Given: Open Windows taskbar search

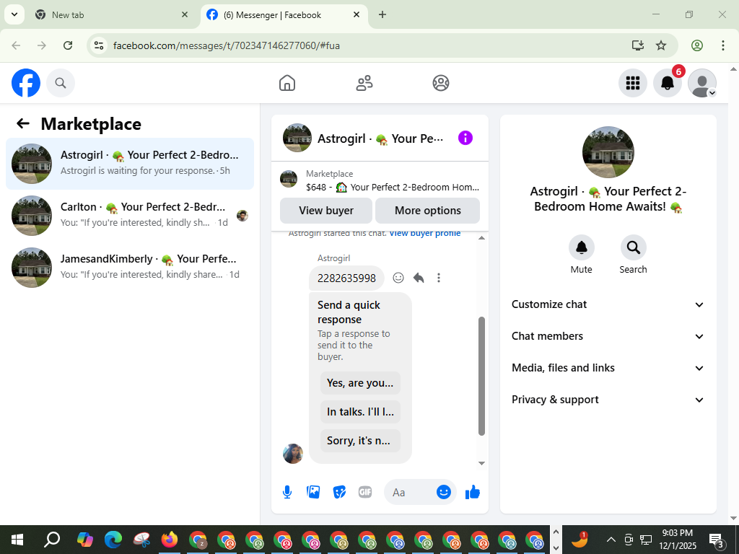Looking at the screenshot, I should pos(52,540).
